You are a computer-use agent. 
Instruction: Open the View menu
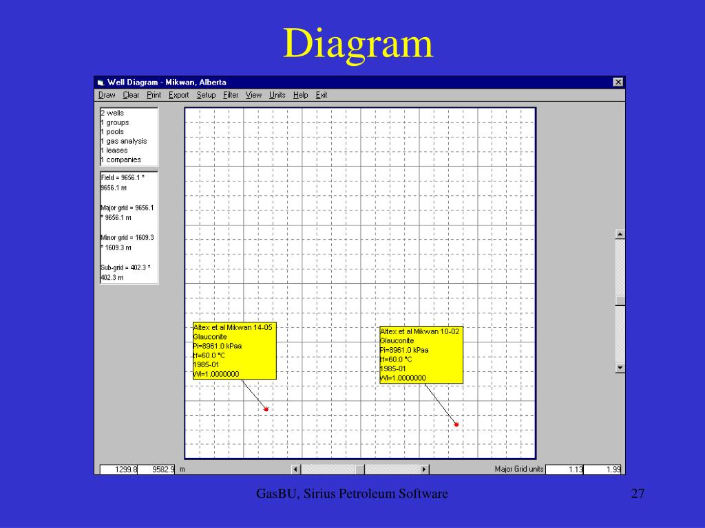click(x=253, y=95)
